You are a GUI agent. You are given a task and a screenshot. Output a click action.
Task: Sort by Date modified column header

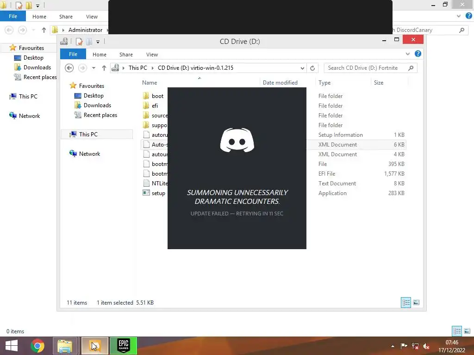pos(280,82)
